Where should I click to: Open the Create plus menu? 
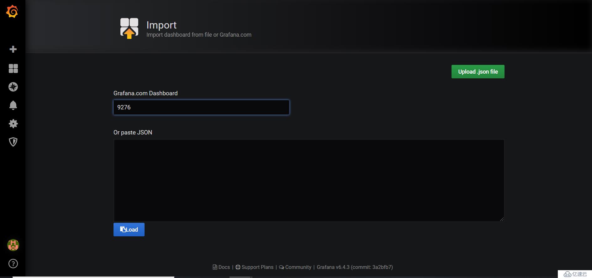click(13, 49)
